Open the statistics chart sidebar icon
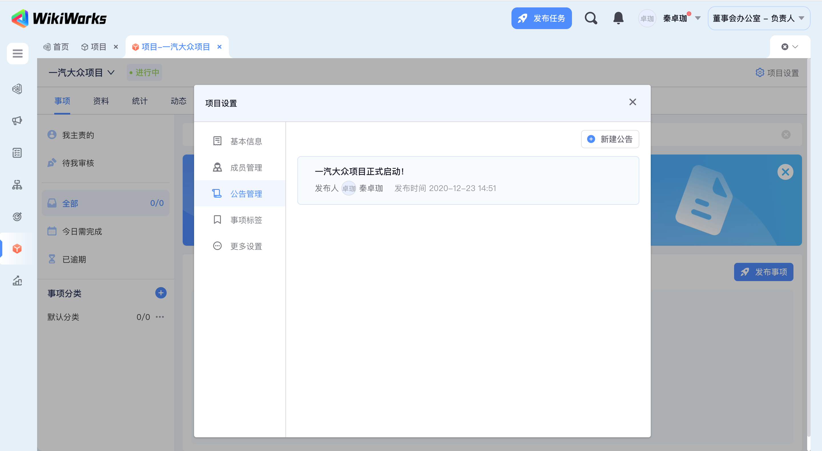 pyautogui.click(x=17, y=281)
